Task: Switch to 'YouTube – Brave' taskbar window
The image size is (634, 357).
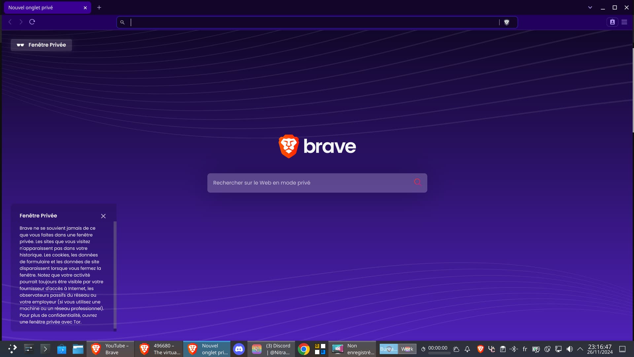Action: coord(110,349)
